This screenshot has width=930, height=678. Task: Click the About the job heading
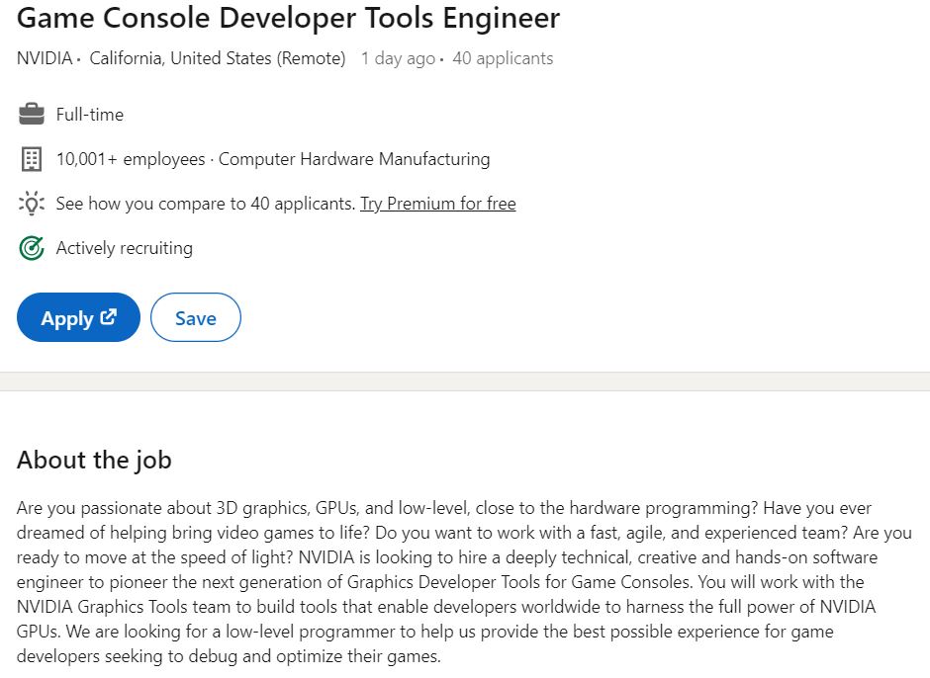coord(94,460)
